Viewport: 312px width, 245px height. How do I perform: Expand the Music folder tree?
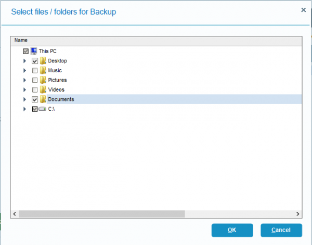coord(24,70)
